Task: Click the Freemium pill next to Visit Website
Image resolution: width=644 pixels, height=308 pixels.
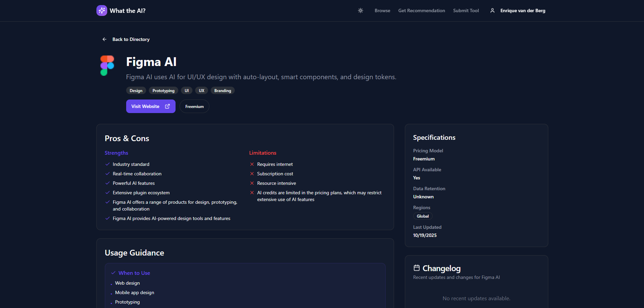Action: tap(194, 106)
